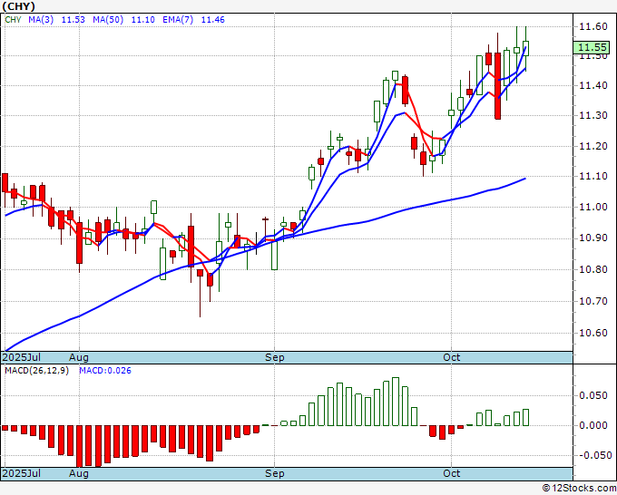Click the MA(3) indicator label

(41, 20)
